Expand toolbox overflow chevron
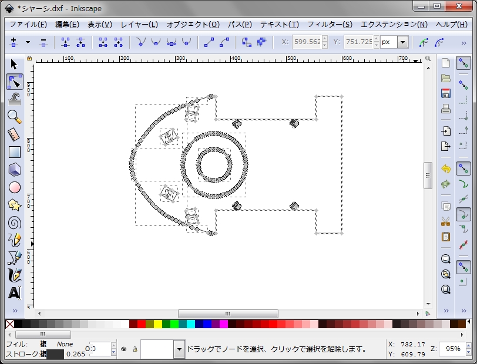 pos(15,311)
